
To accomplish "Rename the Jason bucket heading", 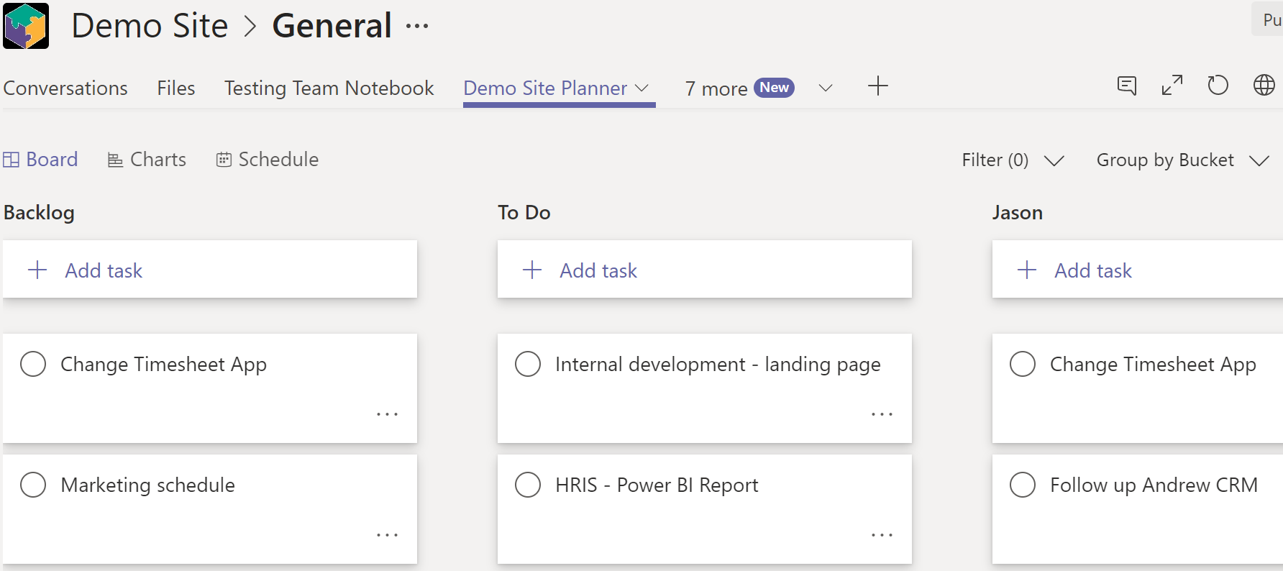I will [1018, 213].
